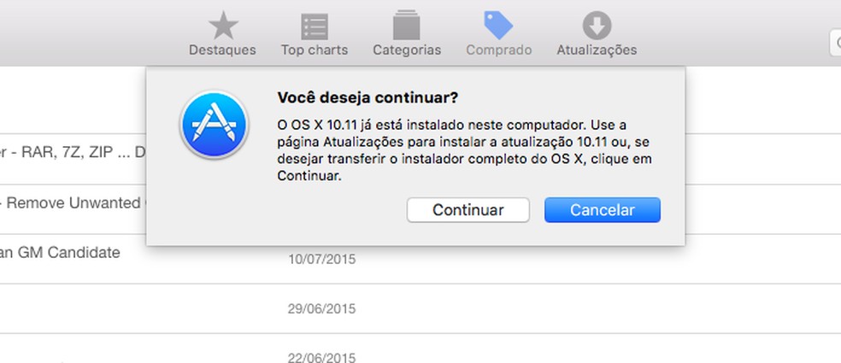Select the Comprado tab label

click(498, 50)
